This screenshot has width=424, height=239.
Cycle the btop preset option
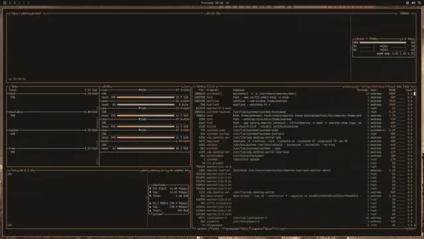coord(38,13)
